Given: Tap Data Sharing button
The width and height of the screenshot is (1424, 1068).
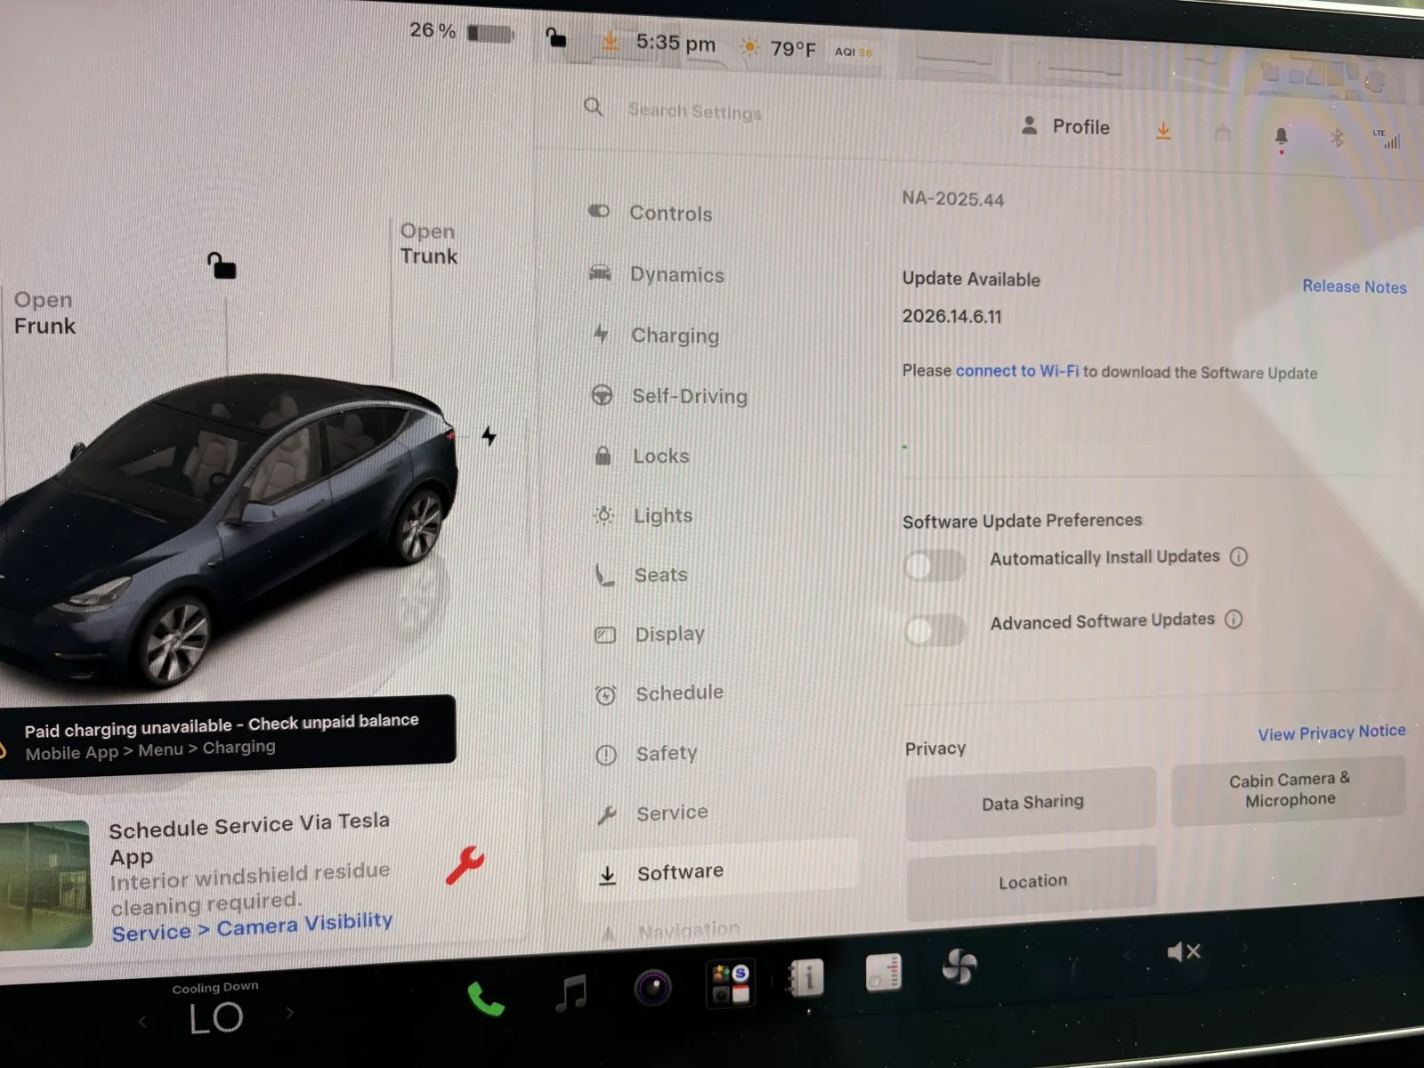Looking at the screenshot, I should click(1032, 803).
